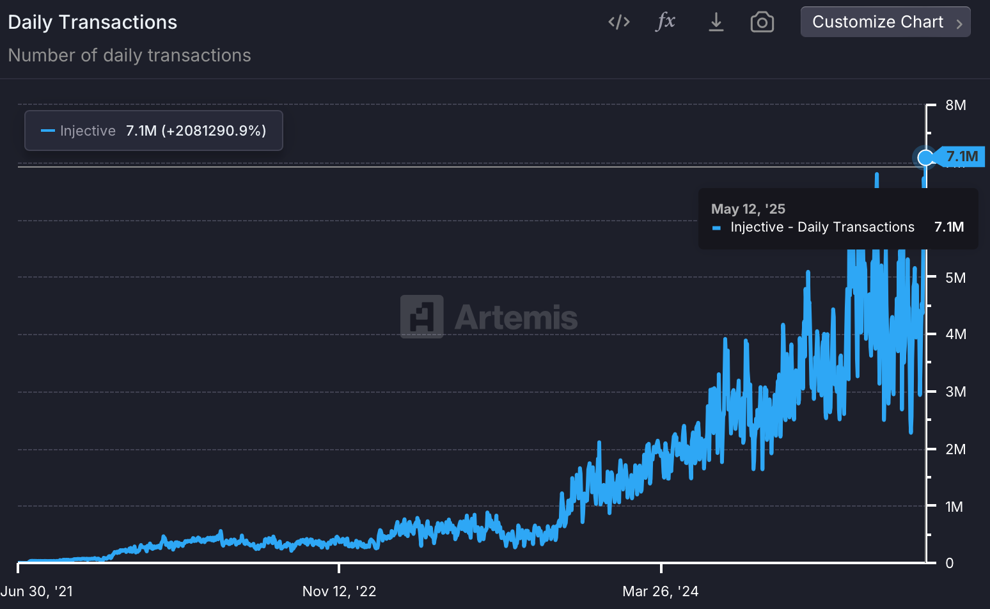Click the 7.1M legend percent change value

point(196,130)
